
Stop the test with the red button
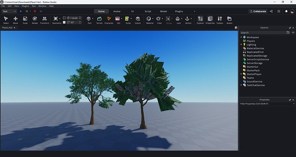[x=35, y=11]
